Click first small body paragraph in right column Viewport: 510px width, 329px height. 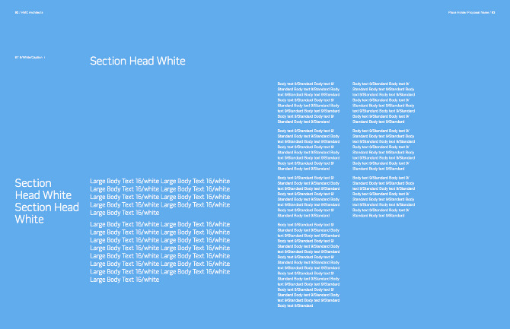coord(382,102)
